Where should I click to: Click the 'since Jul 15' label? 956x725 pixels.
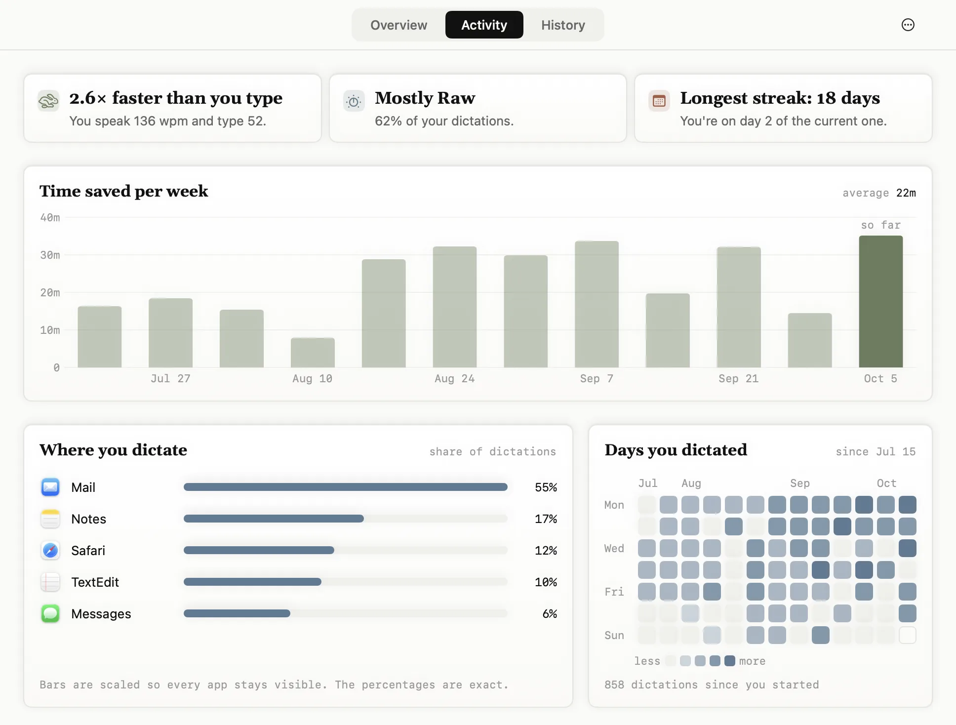[876, 451]
